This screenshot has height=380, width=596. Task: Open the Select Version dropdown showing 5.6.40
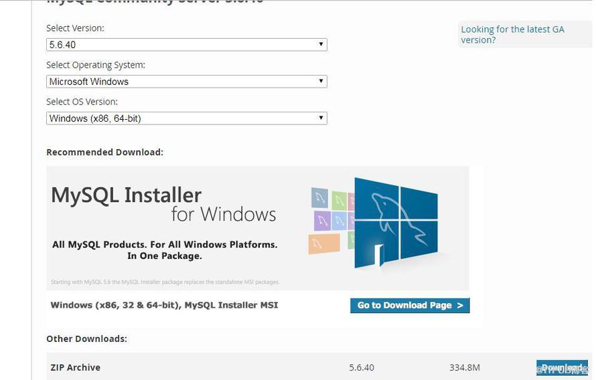(186, 45)
